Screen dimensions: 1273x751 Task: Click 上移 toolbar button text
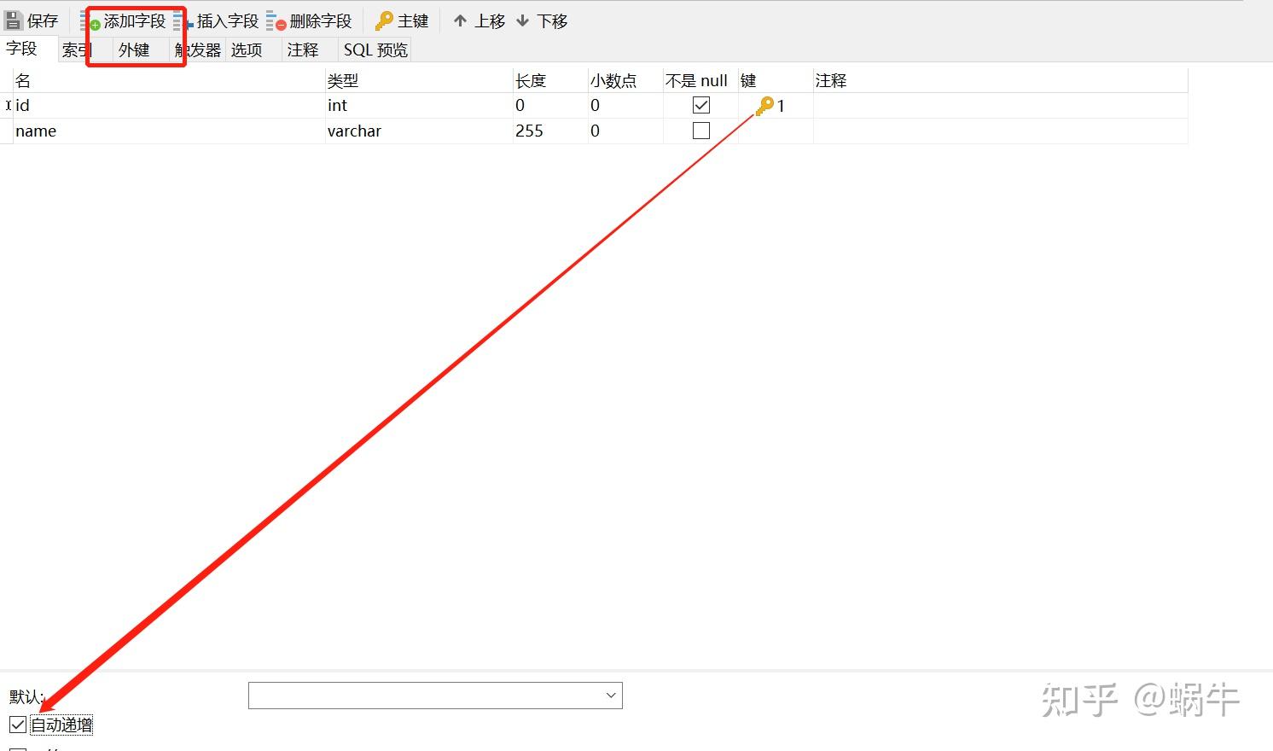click(490, 21)
